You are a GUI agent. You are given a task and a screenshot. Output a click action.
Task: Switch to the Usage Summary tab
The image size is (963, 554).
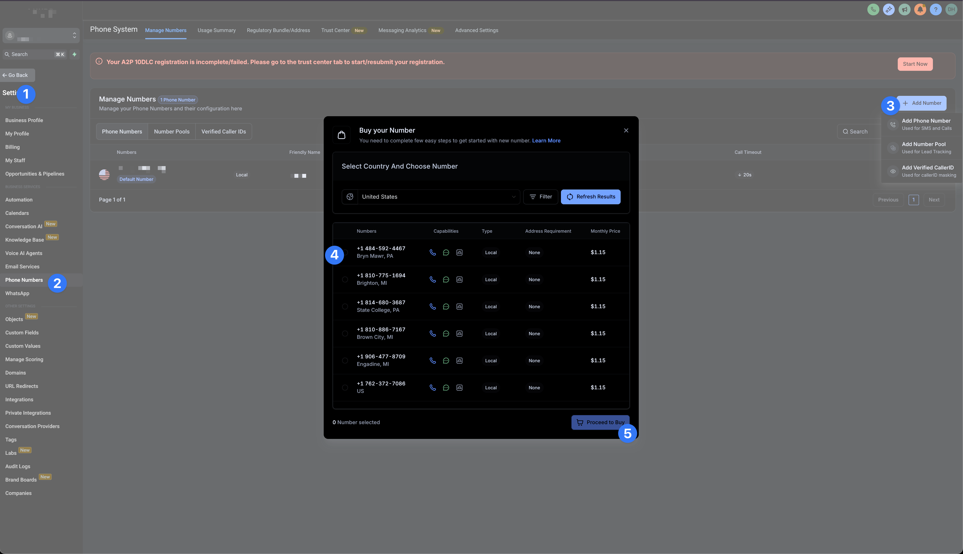217,30
